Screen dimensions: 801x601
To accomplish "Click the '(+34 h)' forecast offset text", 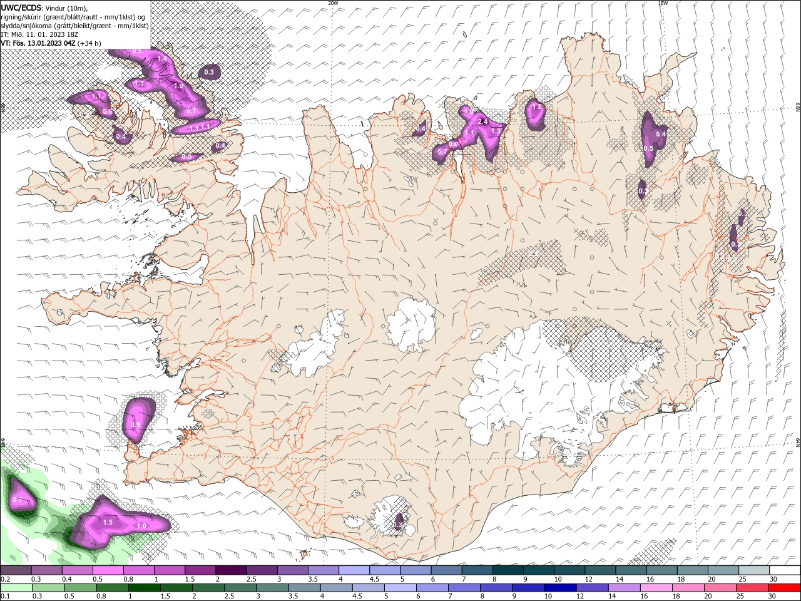I will pyautogui.click(x=89, y=43).
